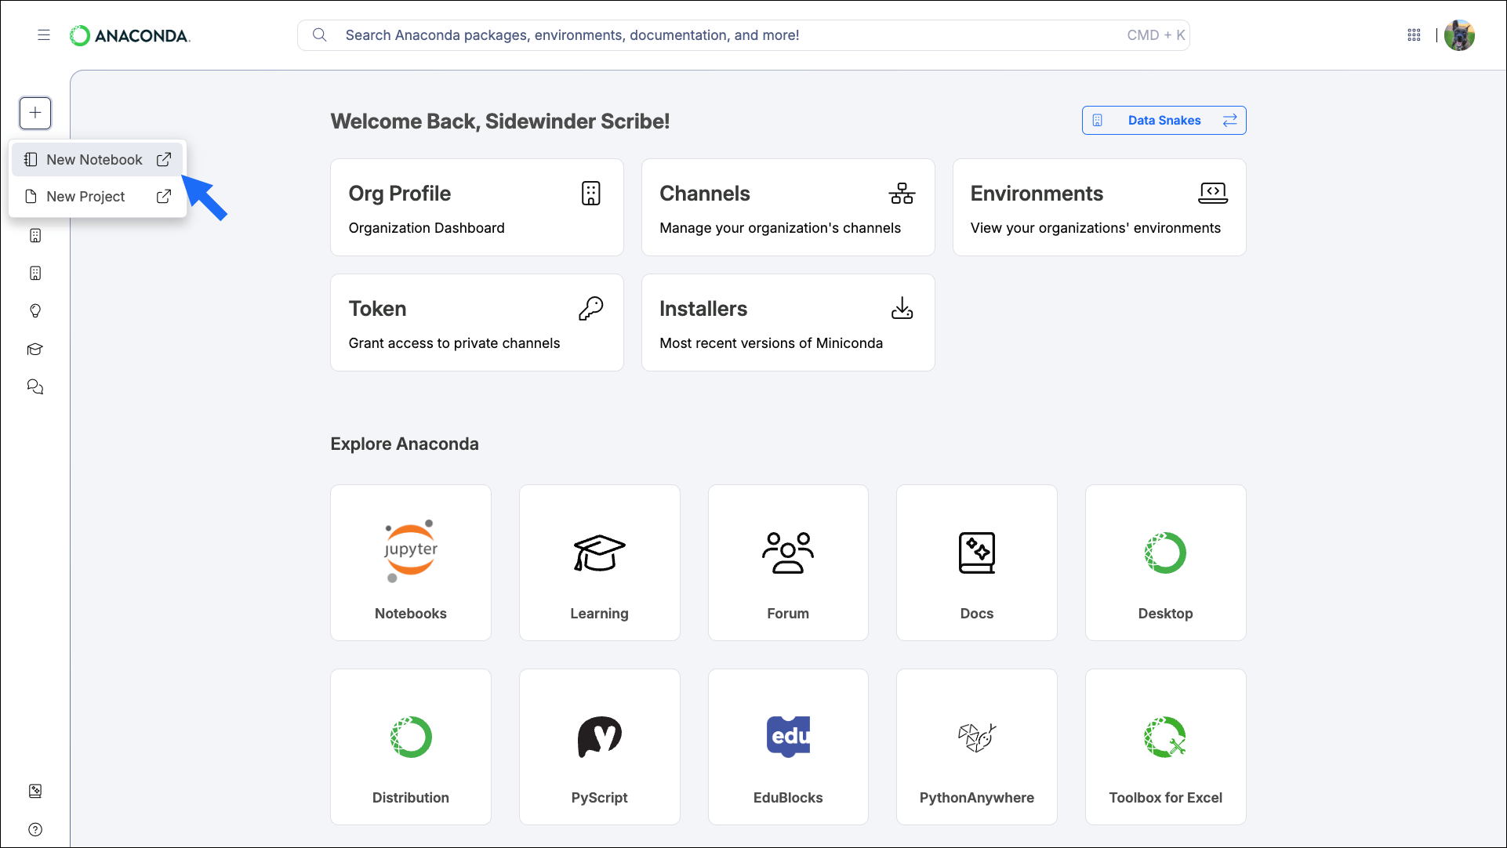This screenshot has width=1507, height=848.
Task: Click the Anaconda search field
Action: click(743, 35)
